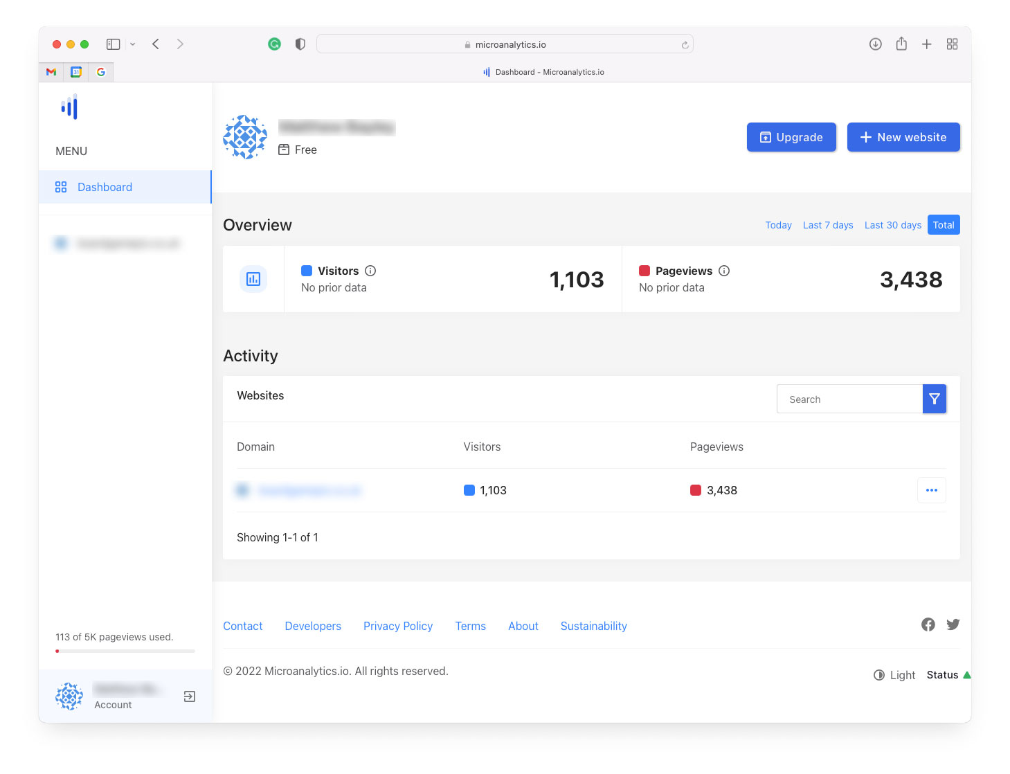
Task: Click the Visitors info icon
Action: 370,271
